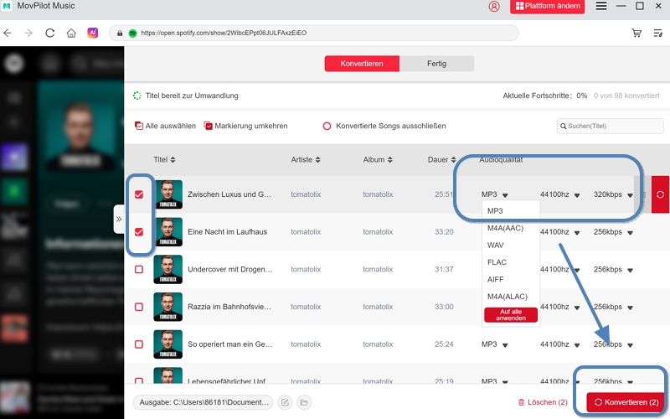Open the shopping cart icon
Screen dimensions: 670x419
(636, 33)
